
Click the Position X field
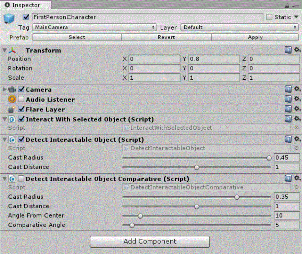(x=154, y=59)
